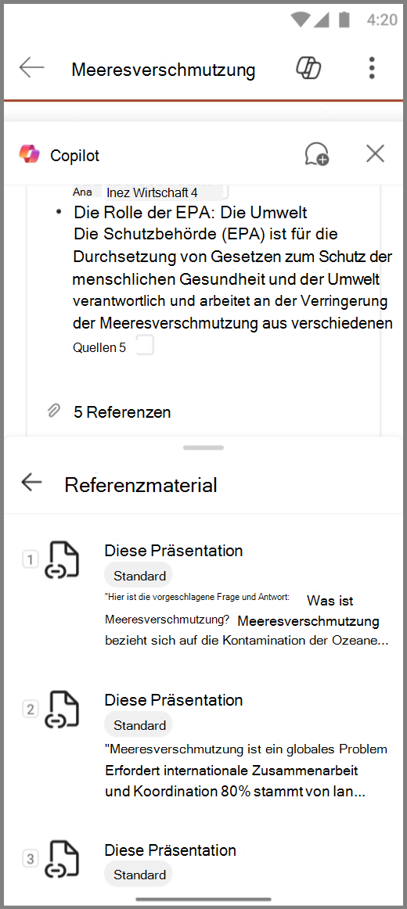Click Standard tag on second reference
The height and width of the screenshot is (909, 407).
tap(139, 725)
